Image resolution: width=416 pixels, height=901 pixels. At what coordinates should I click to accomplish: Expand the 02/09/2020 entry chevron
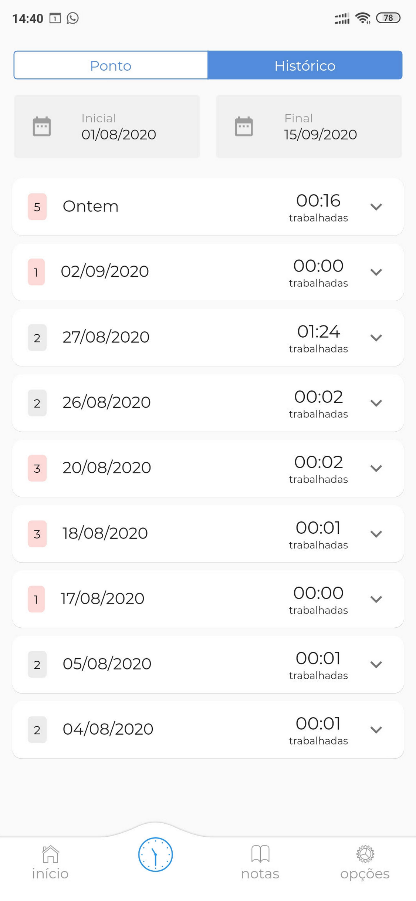pos(376,272)
